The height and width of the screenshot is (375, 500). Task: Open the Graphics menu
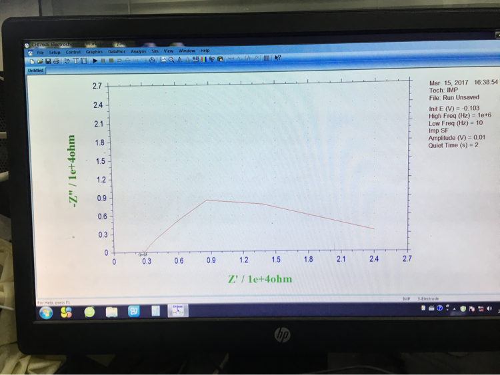point(94,51)
